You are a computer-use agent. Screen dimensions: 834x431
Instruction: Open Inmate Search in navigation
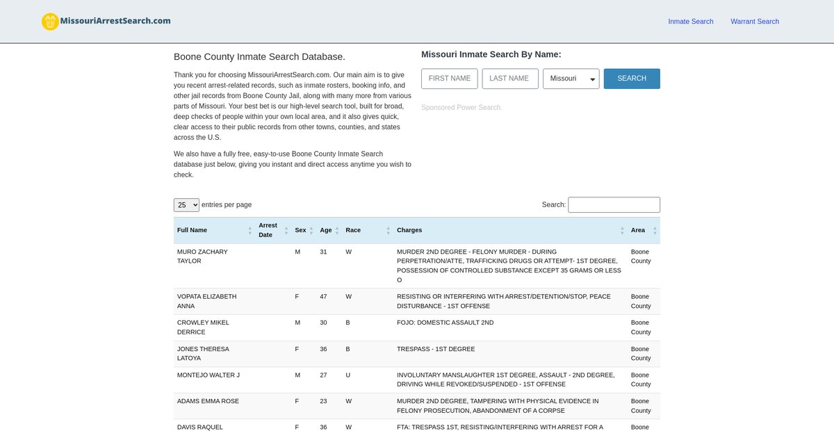tap(690, 22)
